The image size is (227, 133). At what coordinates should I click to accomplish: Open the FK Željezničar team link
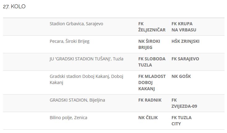click(152, 27)
